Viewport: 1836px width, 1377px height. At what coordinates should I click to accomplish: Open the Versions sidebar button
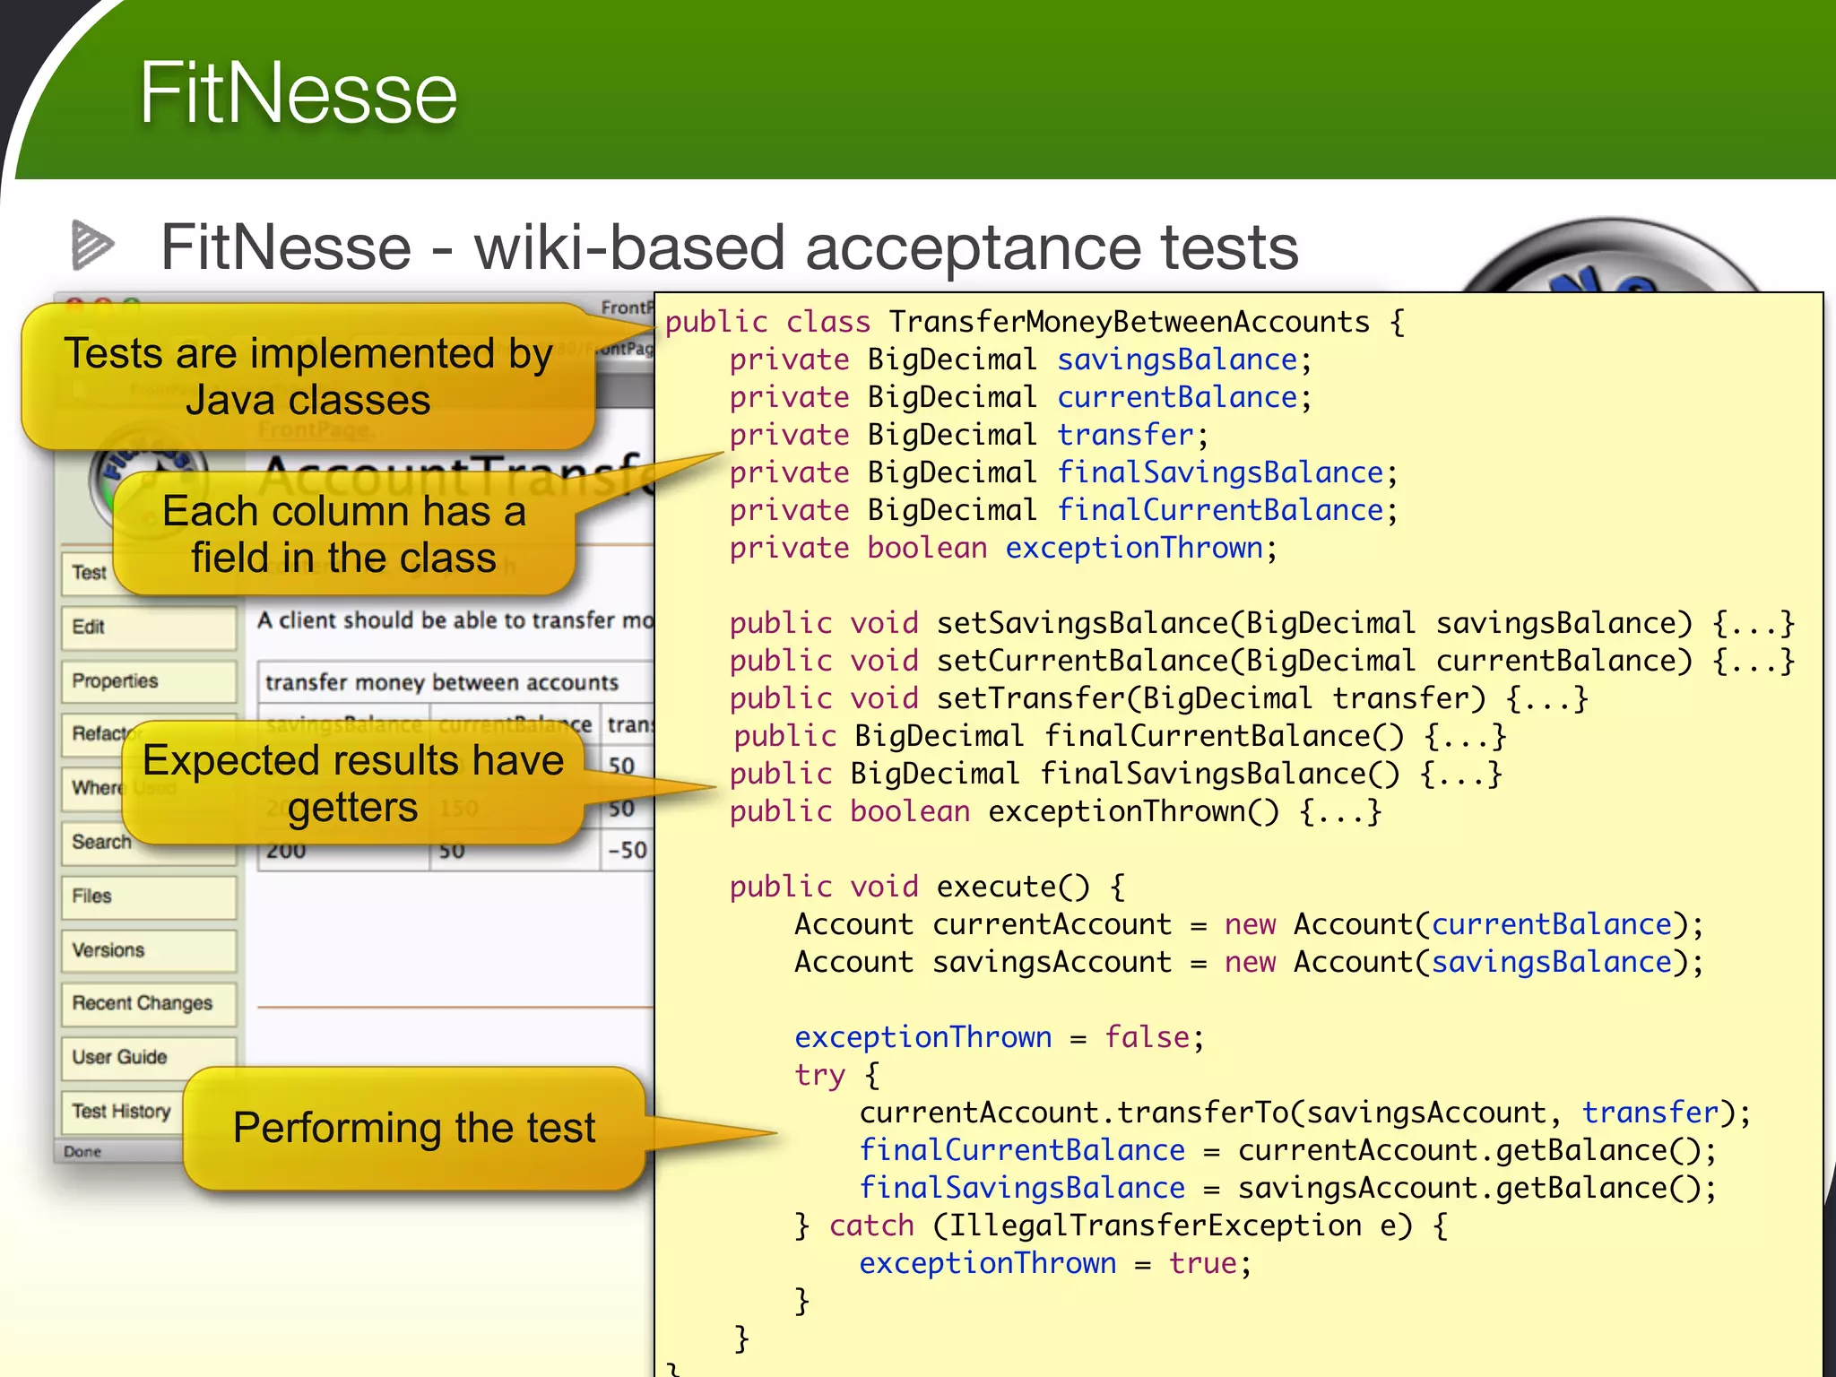click(x=149, y=950)
